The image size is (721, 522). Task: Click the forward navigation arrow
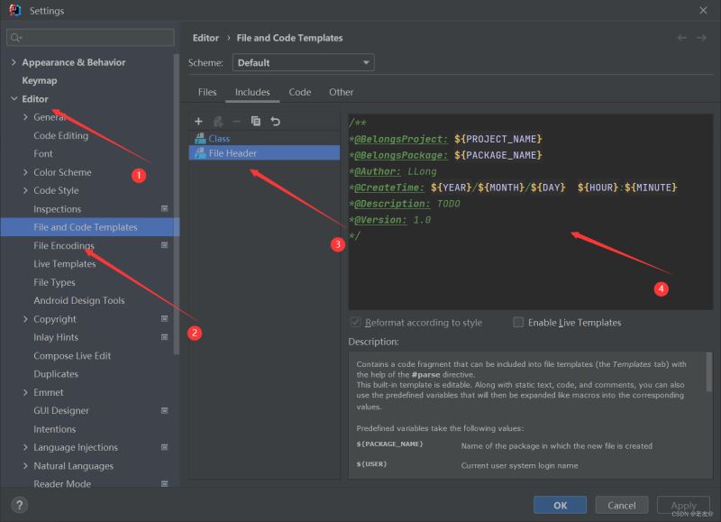701,38
